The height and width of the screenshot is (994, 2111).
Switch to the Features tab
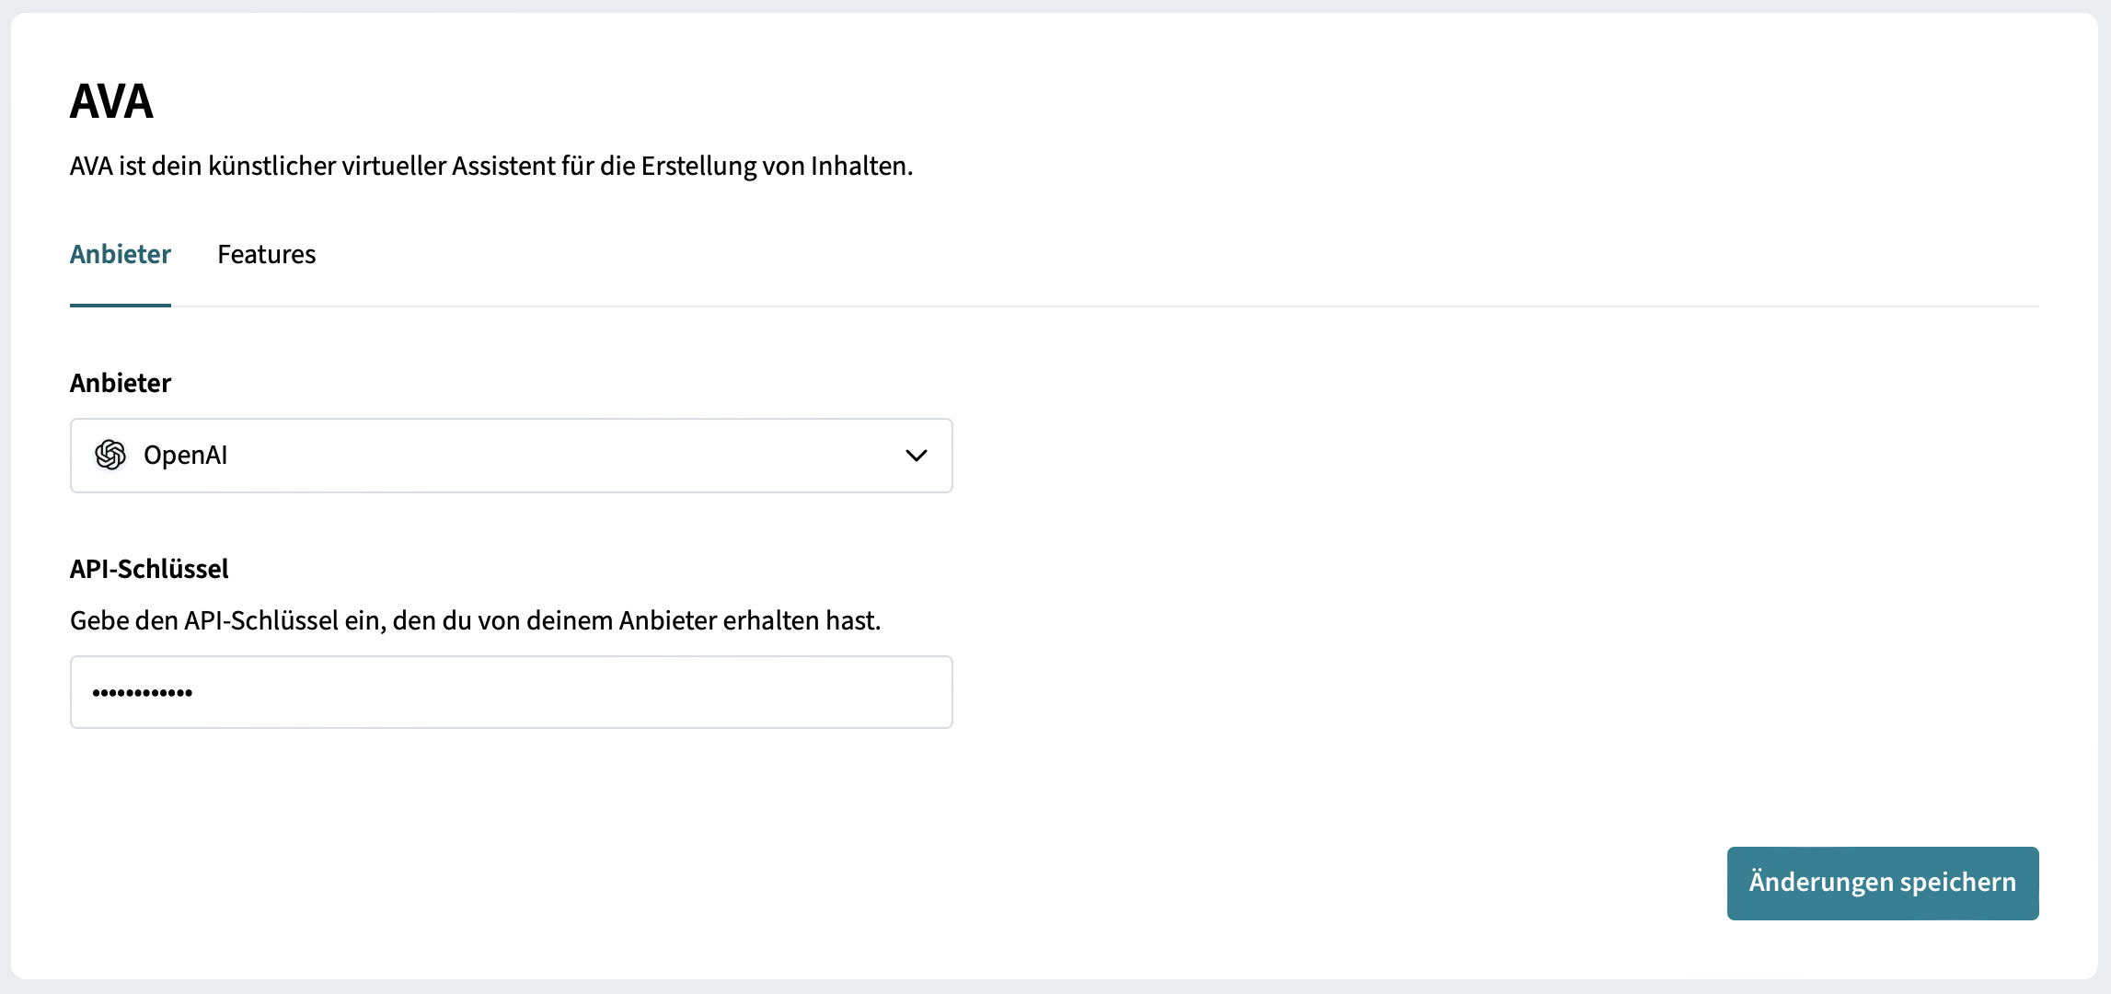[266, 254]
